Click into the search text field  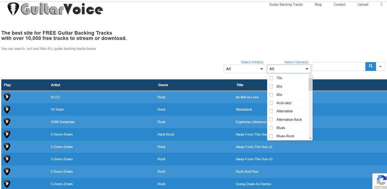(x=339, y=66)
